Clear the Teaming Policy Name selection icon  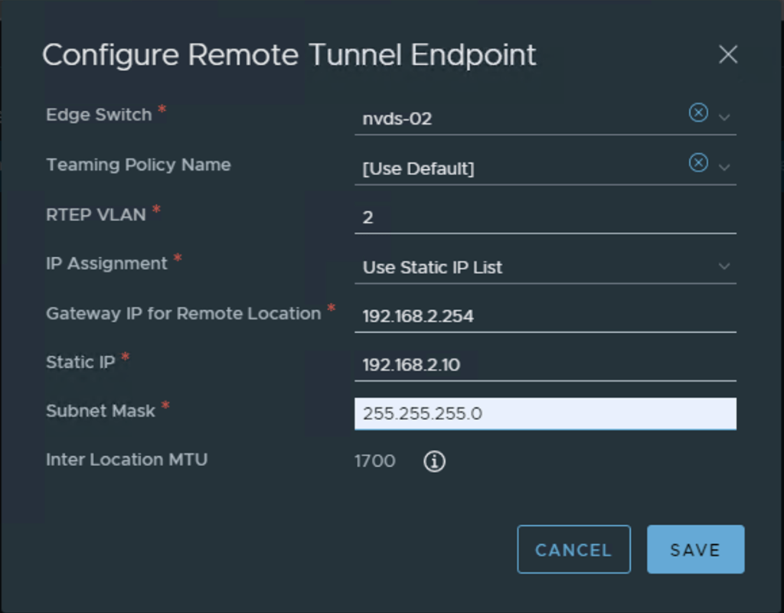pos(698,163)
